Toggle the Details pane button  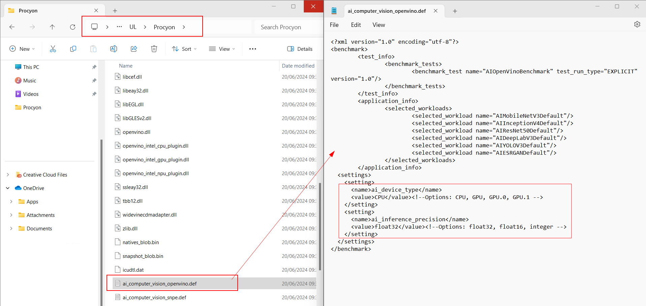click(300, 49)
